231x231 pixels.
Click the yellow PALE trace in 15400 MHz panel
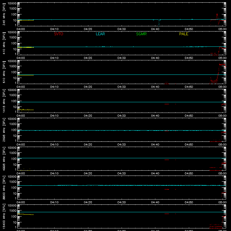pyautogui.click(x=25, y=214)
